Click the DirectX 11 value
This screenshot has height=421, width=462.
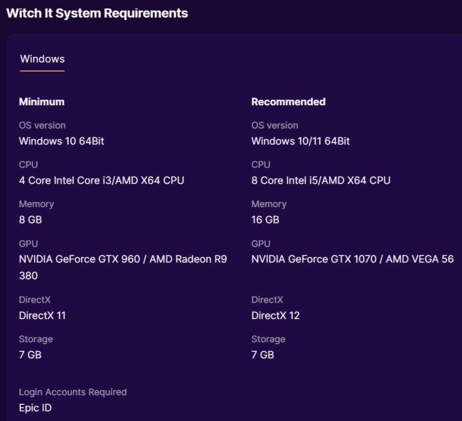[x=42, y=316]
